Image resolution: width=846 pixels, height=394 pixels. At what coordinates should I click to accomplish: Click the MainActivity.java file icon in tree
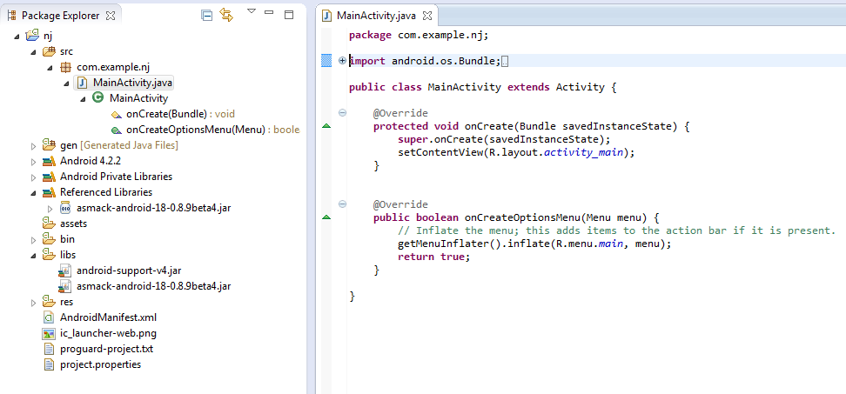pos(82,83)
